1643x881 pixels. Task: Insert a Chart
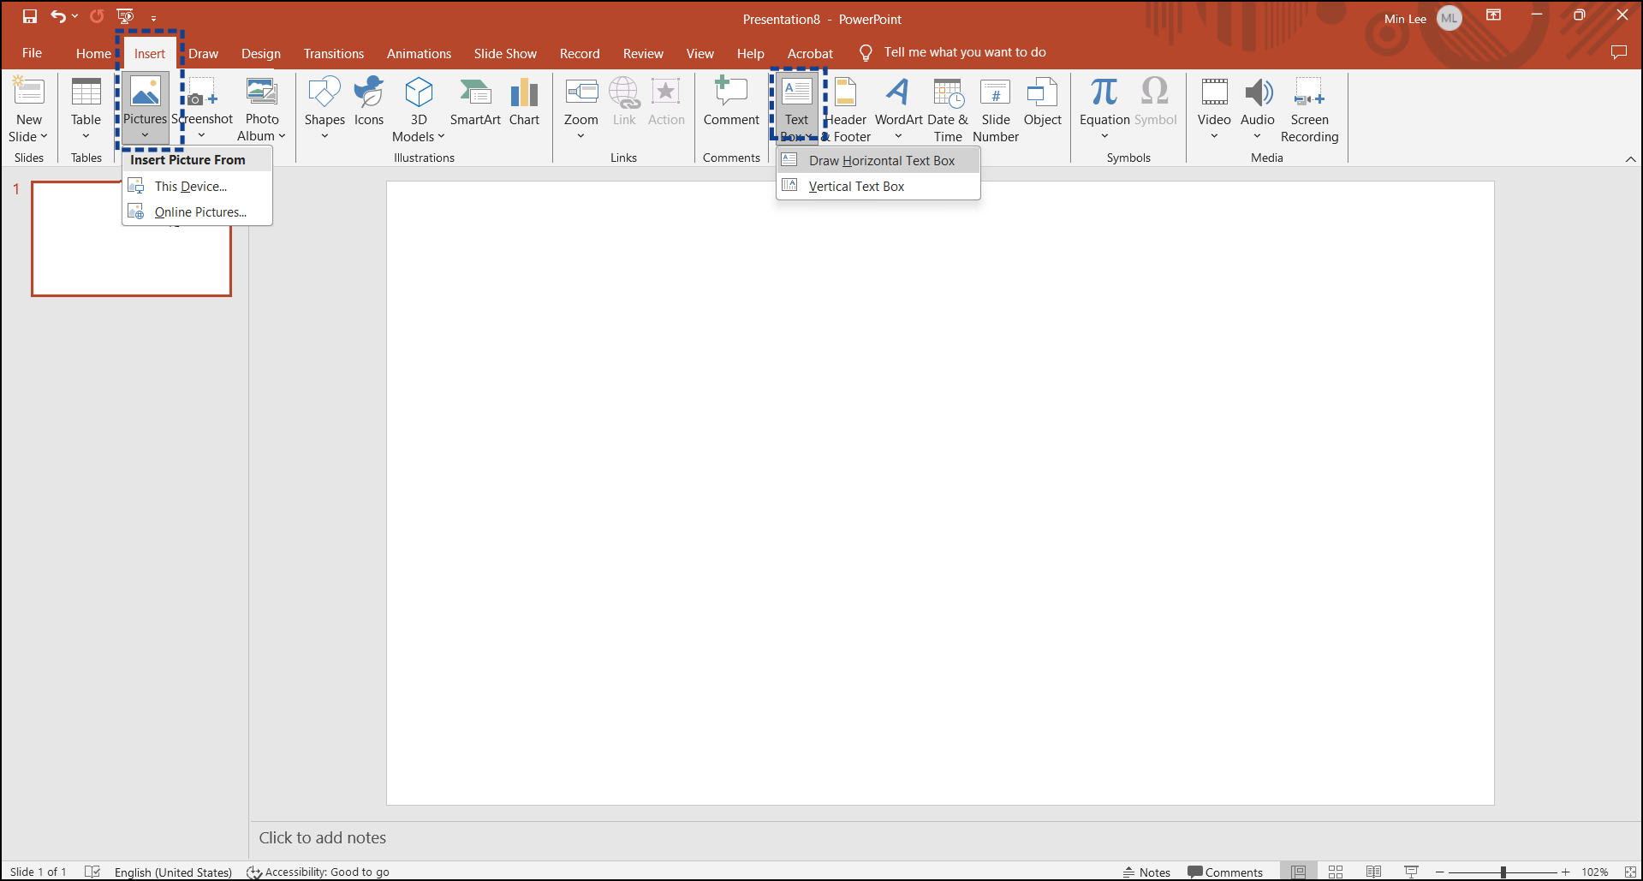(524, 103)
